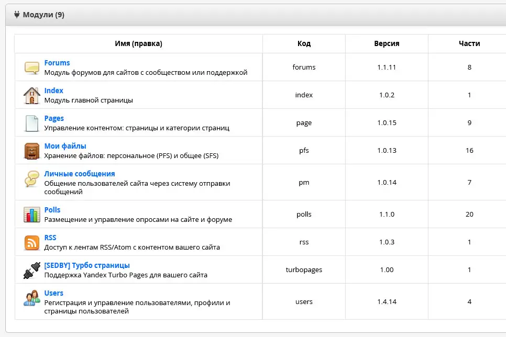Open the Мои файлы module link
This screenshot has width=506, height=337.
(x=65, y=146)
